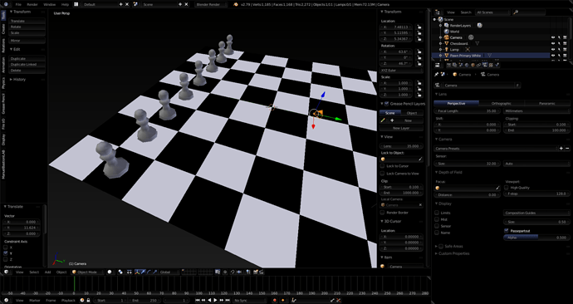This screenshot has height=304, width=573.
Task: Select the scale manipulator icon
Action: (155, 272)
